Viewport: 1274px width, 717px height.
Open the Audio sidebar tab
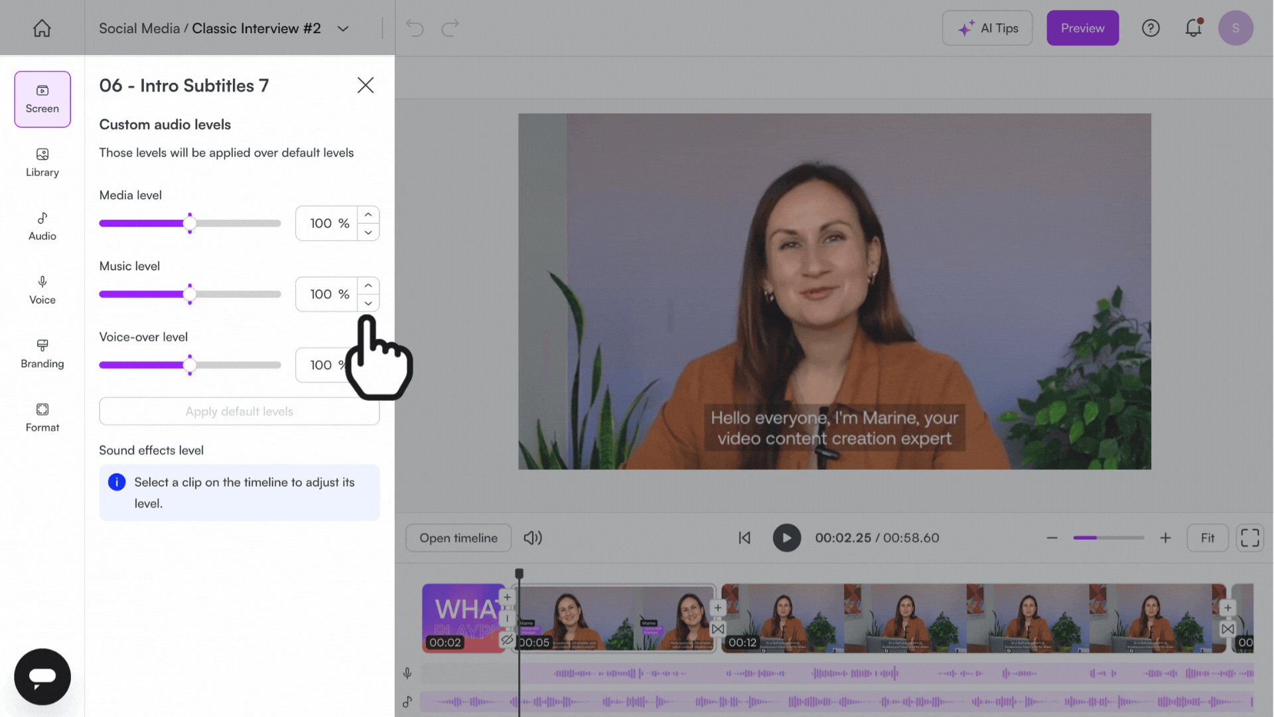[42, 226]
